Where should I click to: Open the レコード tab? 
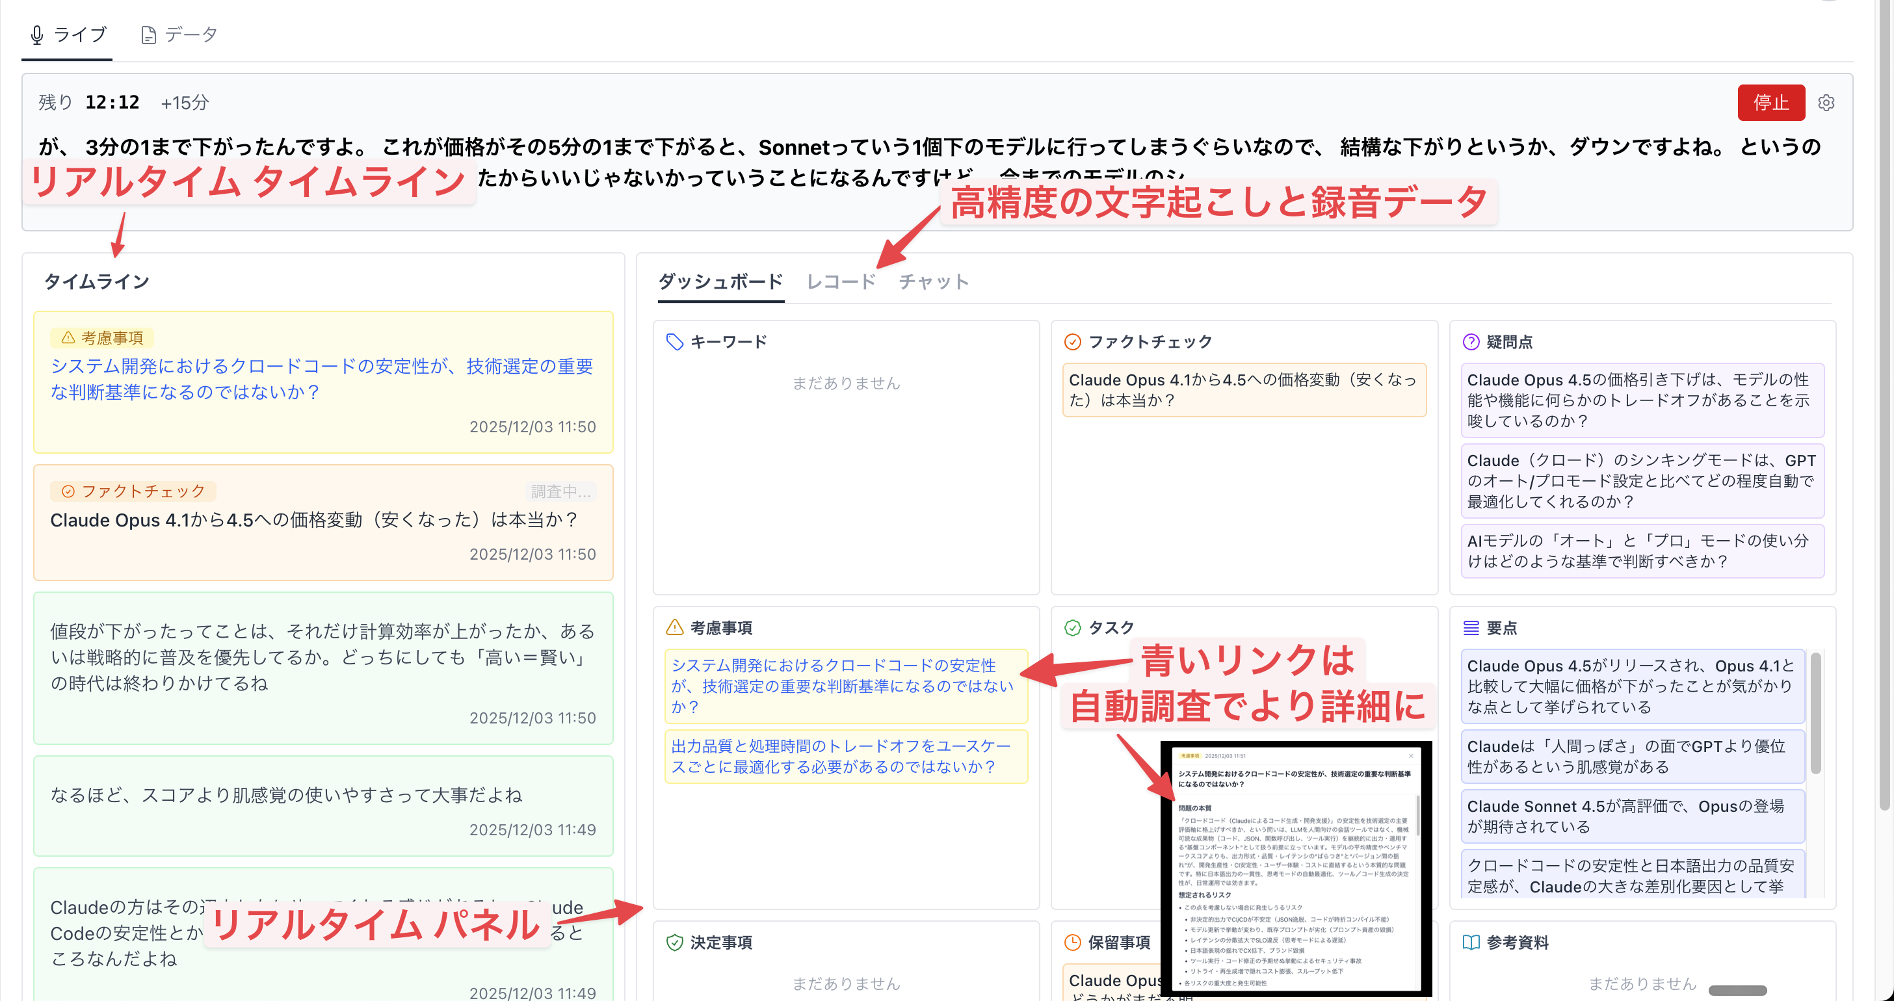(841, 281)
